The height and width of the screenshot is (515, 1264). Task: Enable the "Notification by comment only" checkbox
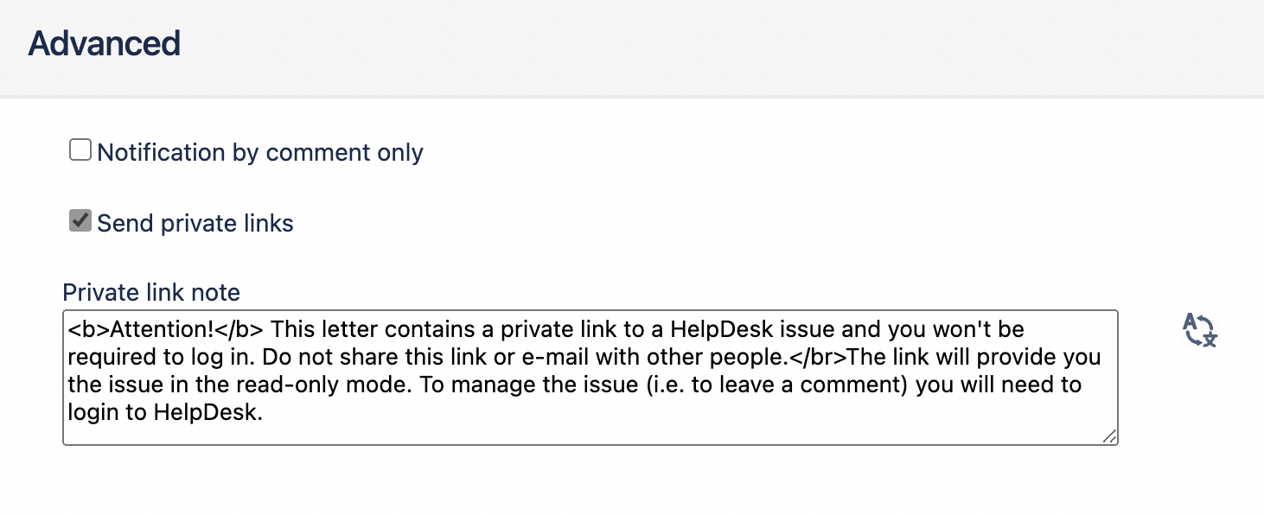tap(80, 151)
